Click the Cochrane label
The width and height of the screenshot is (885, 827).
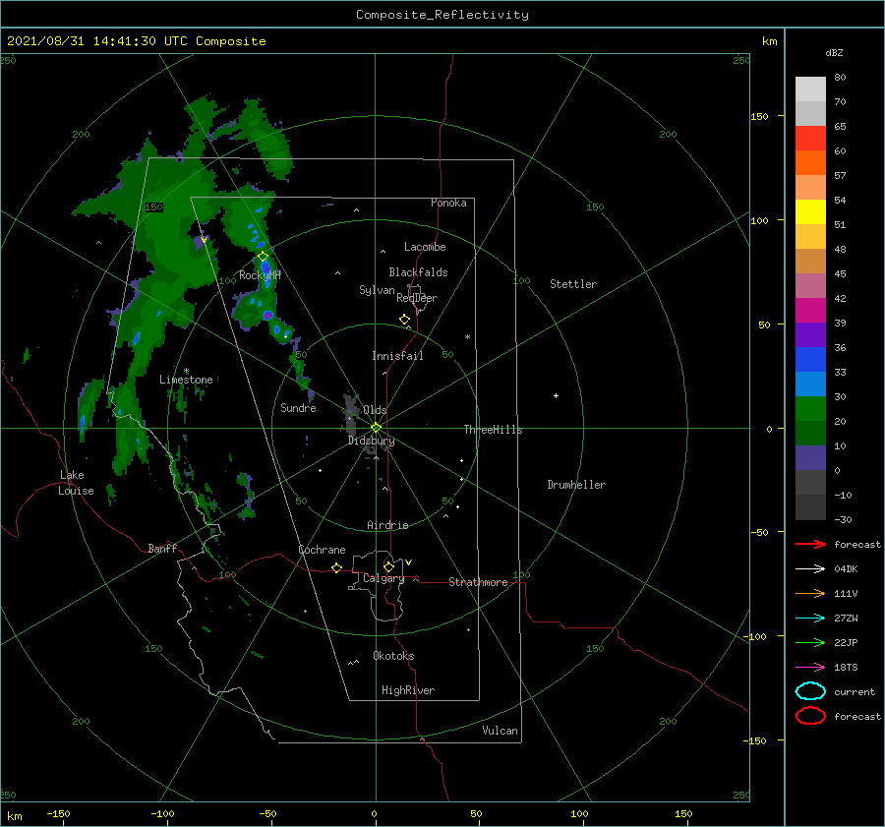tap(322, 550)
